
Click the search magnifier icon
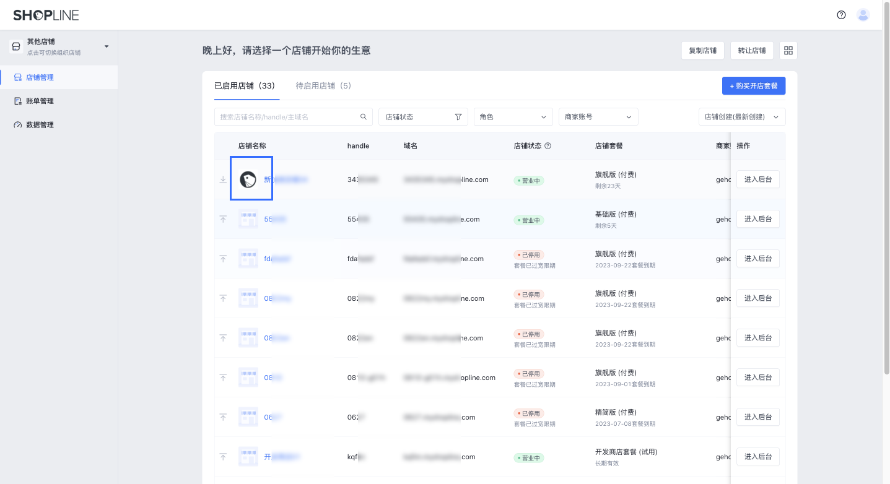click(364, 116)
